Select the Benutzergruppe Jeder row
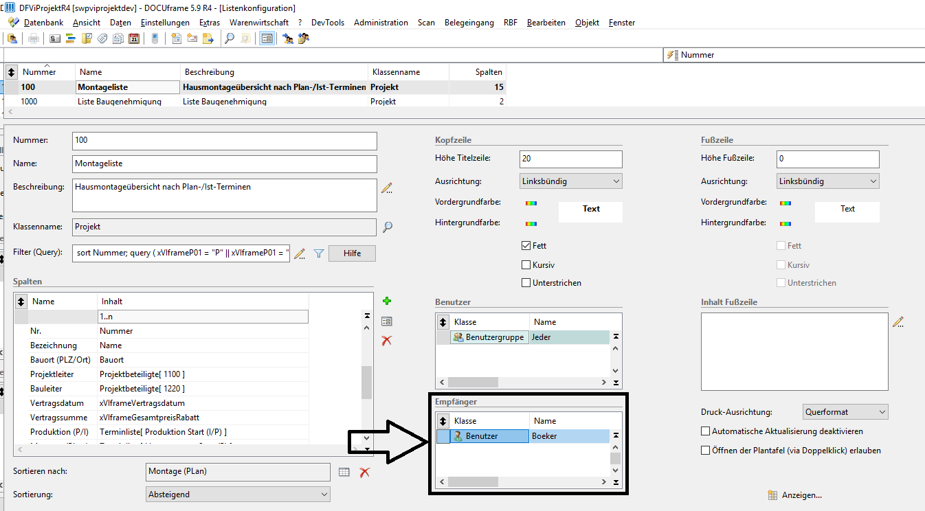Image resolution: width=925 pixels, height=511 pixels. (x=523, y=337)
